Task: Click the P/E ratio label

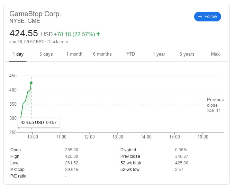Action: 18,176
